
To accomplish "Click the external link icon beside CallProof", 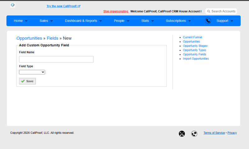I will point(79,6).
